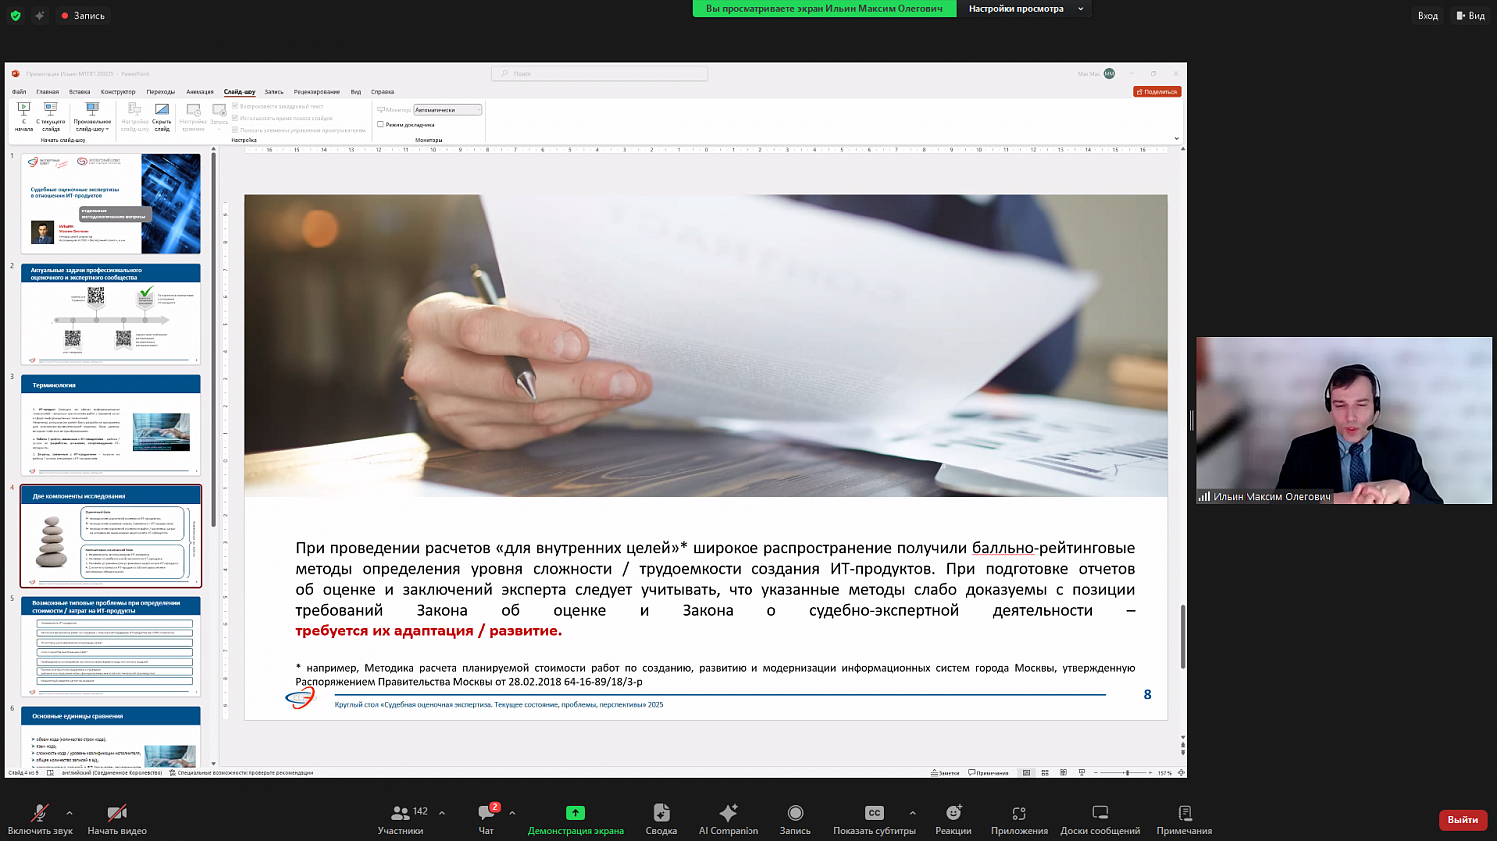This screenshot has width=1497, height=841.
Task: Enable the Режим докладчика checkbox
Action: pos(381,125)
